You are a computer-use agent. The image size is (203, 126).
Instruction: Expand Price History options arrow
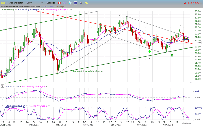coord(16,9)
